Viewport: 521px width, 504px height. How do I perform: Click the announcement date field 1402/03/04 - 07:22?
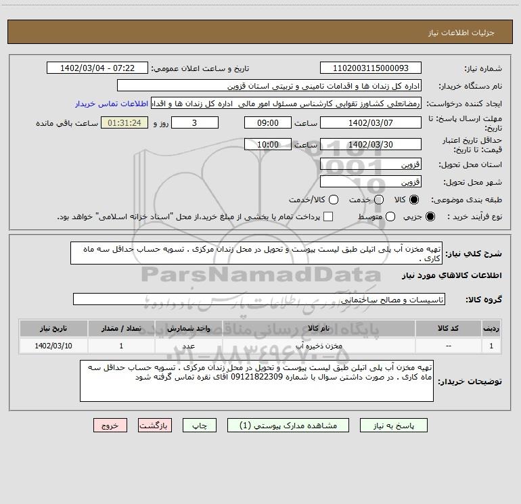coord(97,68)
